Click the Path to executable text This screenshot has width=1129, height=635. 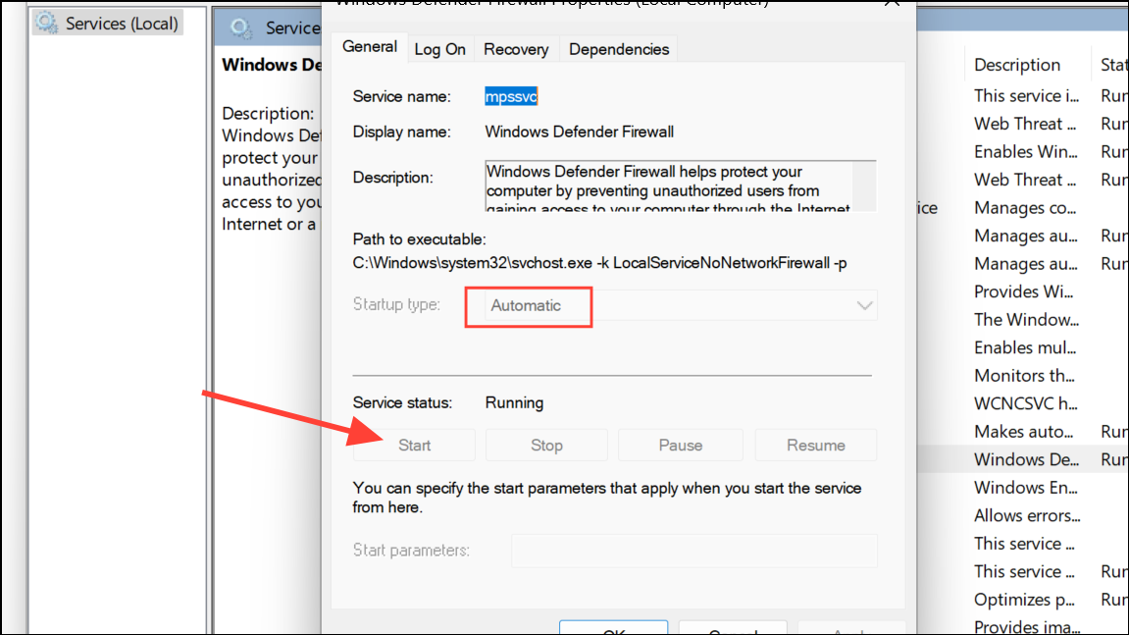click(599, 263)
